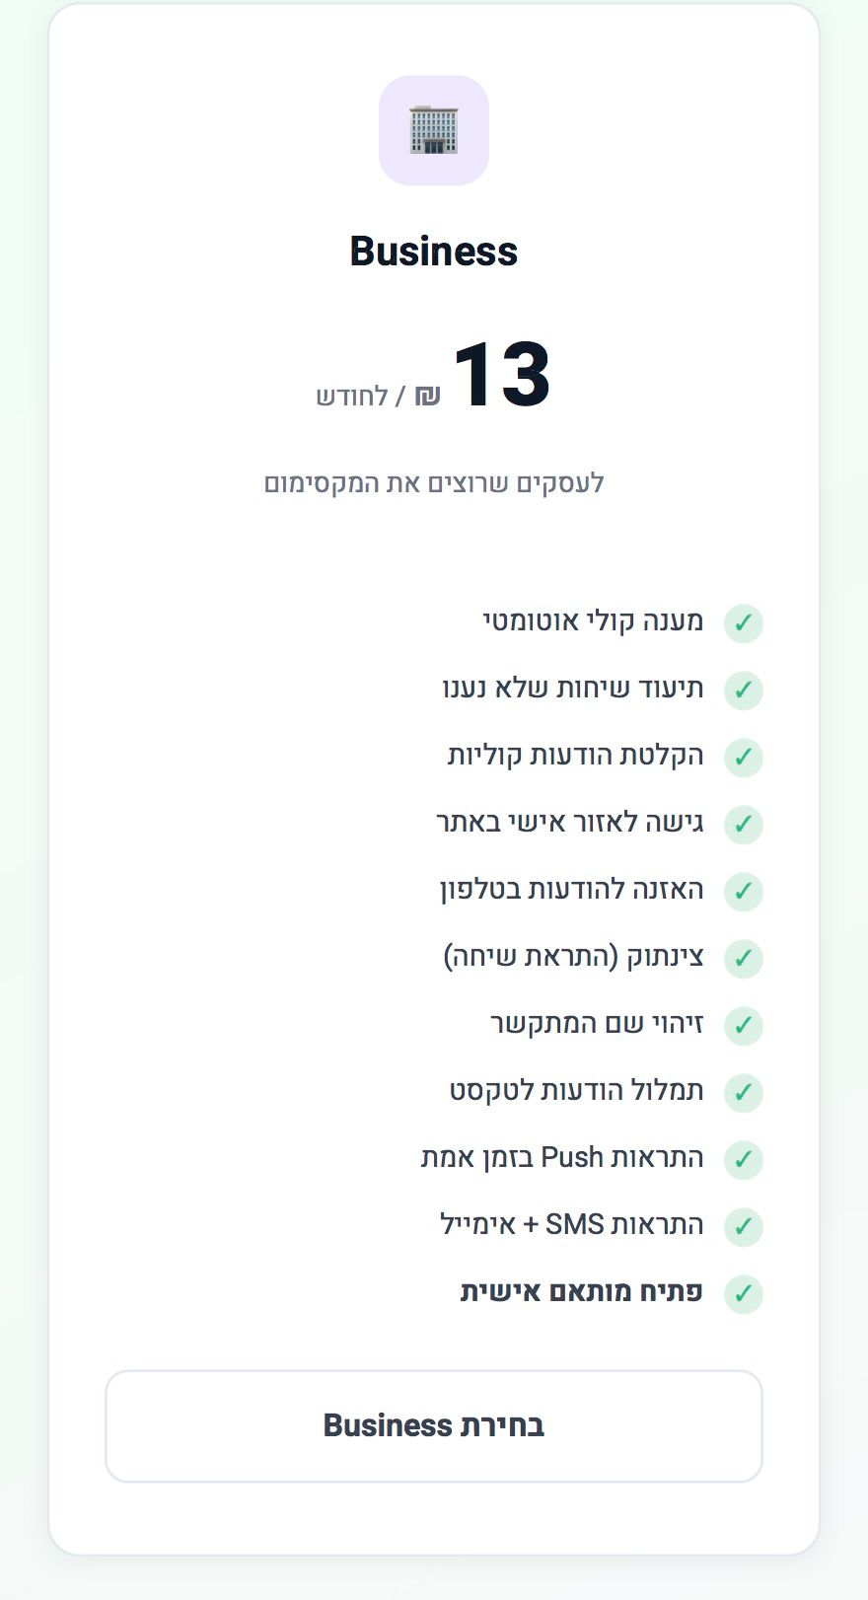This screenshot has height=1600, width=868.
Task: Click the תמלול הודעות לטקסט feature text
Action: click(x=577, y=1090)
